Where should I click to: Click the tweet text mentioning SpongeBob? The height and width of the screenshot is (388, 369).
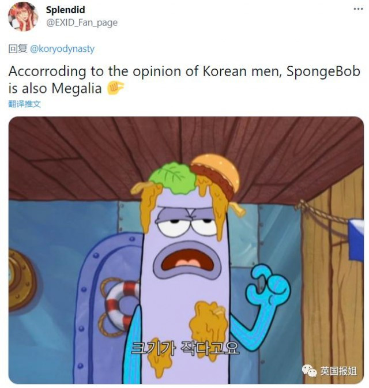tap(184, 80)
